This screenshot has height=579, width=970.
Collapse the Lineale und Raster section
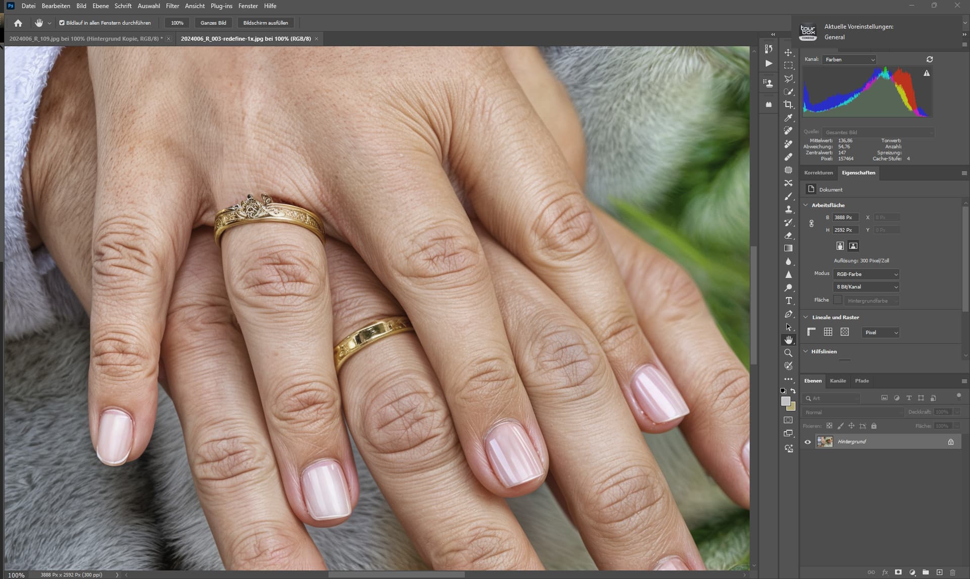(806, 318)
